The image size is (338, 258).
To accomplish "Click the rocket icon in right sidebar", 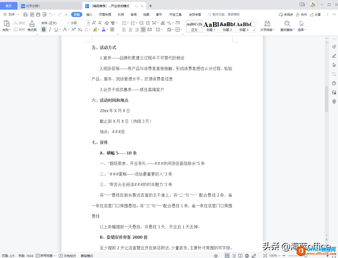I will coord(334,47).
